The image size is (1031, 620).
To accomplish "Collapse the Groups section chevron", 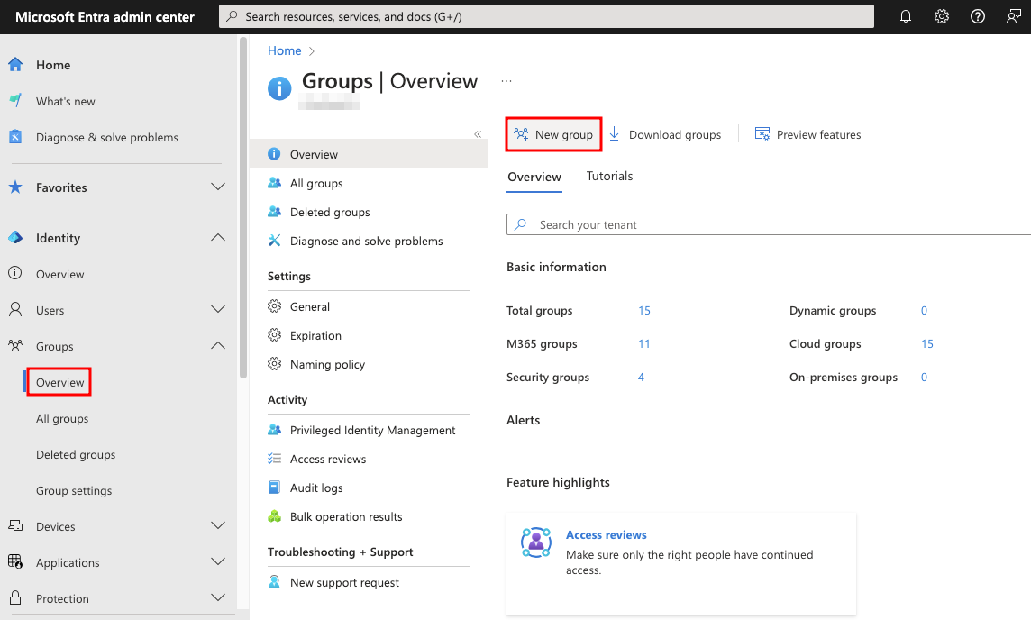I will coord(217,345).
